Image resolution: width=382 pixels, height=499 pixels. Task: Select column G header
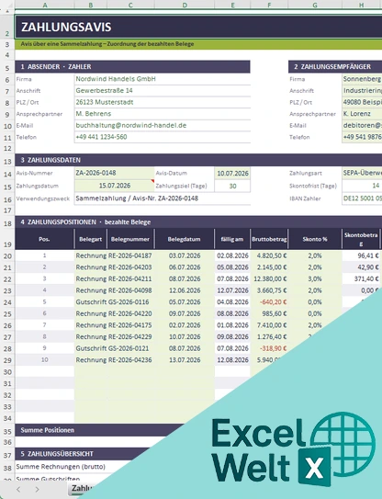point(315,5)
